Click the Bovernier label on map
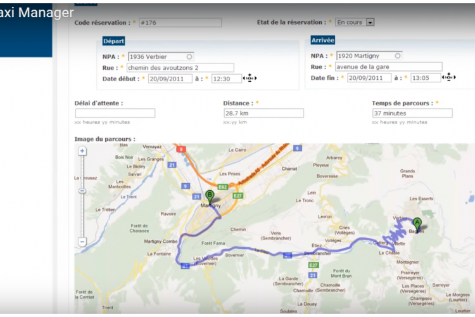475x317 pixels. [x=234, y=255]
